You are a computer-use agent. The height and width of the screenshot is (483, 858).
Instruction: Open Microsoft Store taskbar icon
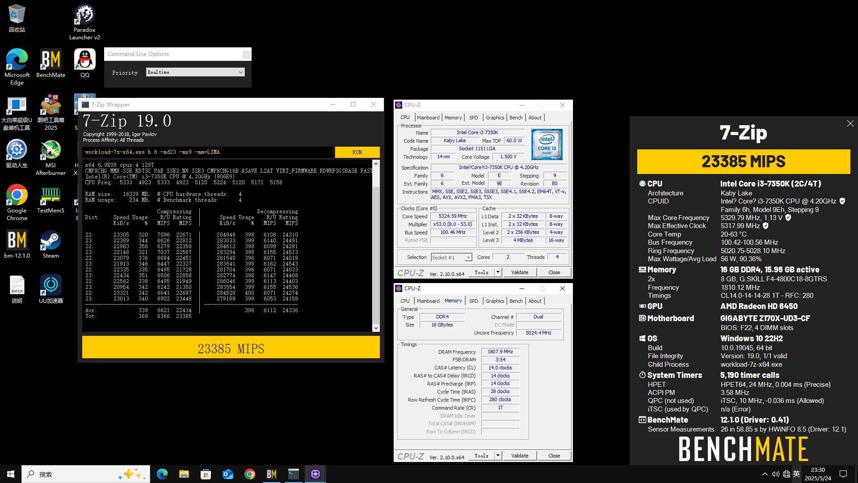[206, 474]
